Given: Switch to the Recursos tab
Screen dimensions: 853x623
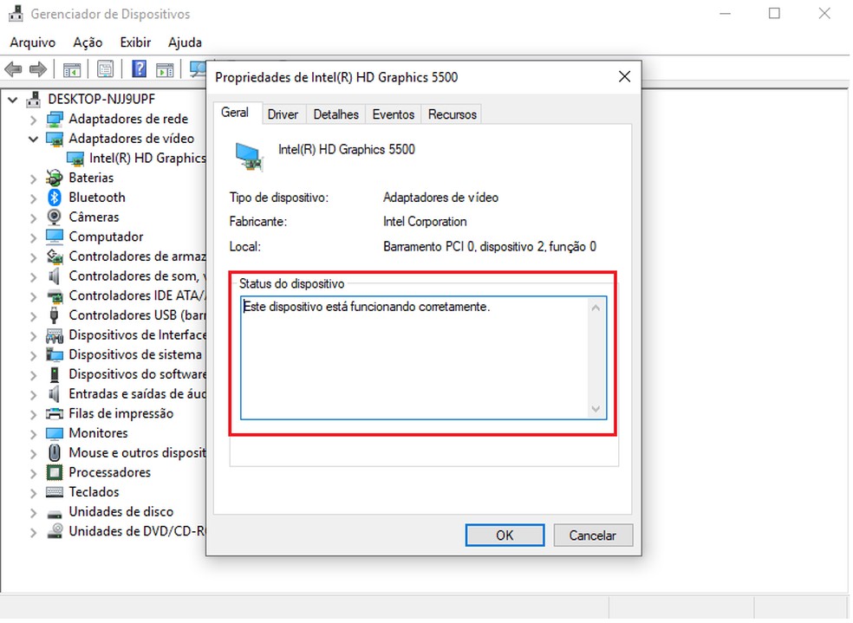Looking at the screenshot, I should point(452,114).
